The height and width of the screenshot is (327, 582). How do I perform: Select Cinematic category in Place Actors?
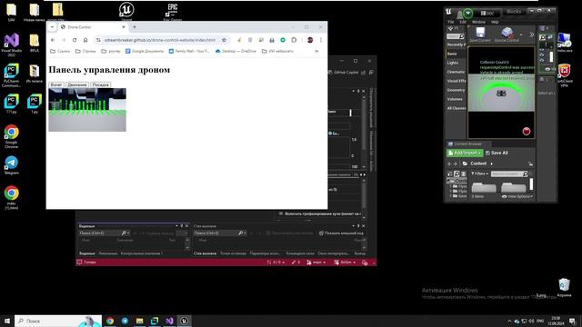[x=456, y=72]
